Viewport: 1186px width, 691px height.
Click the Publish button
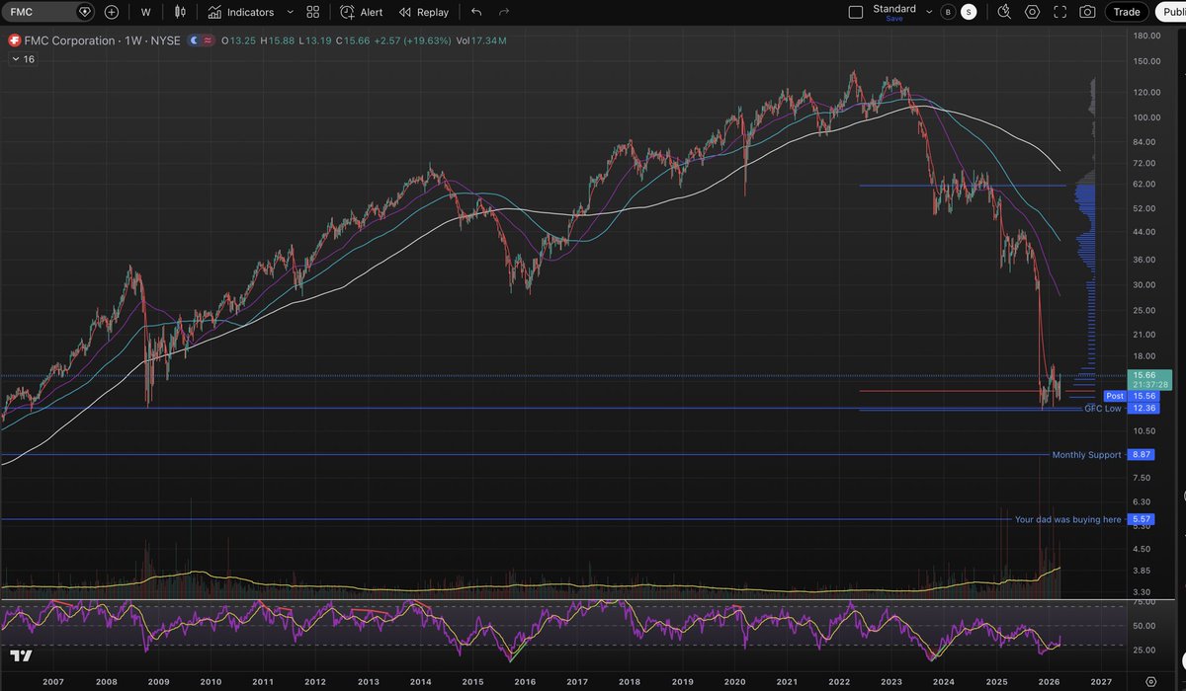pyautogui.click(x=1170, y=12)
